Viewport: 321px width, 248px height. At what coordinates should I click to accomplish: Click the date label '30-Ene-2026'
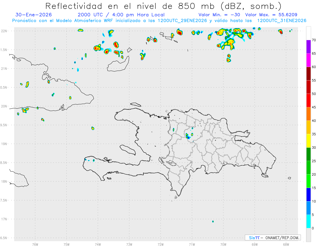[x=34, y=15]
